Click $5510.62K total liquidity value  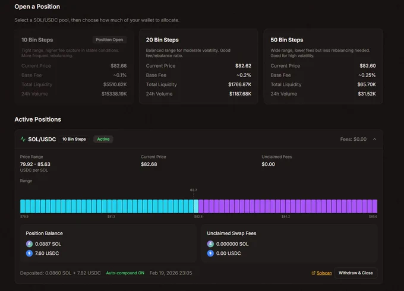tap(115, 84)
